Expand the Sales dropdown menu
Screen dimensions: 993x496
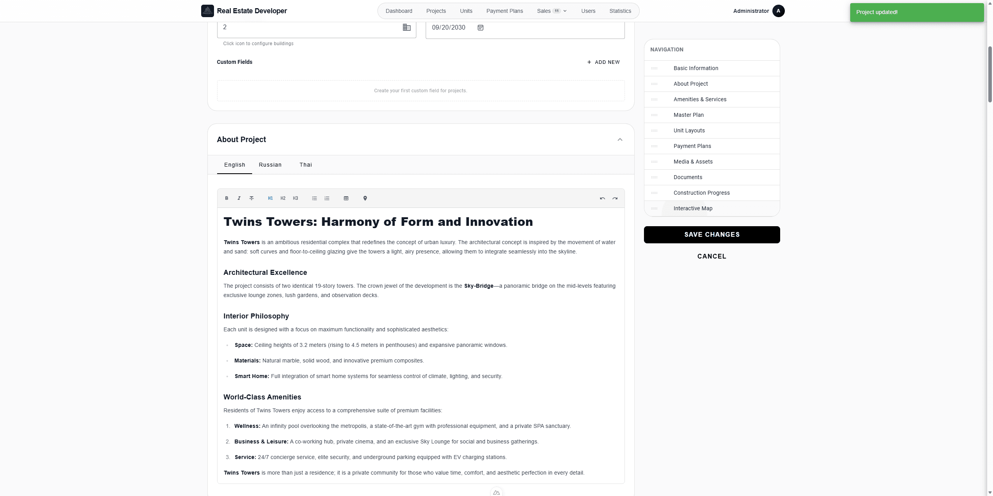[552, 11]
